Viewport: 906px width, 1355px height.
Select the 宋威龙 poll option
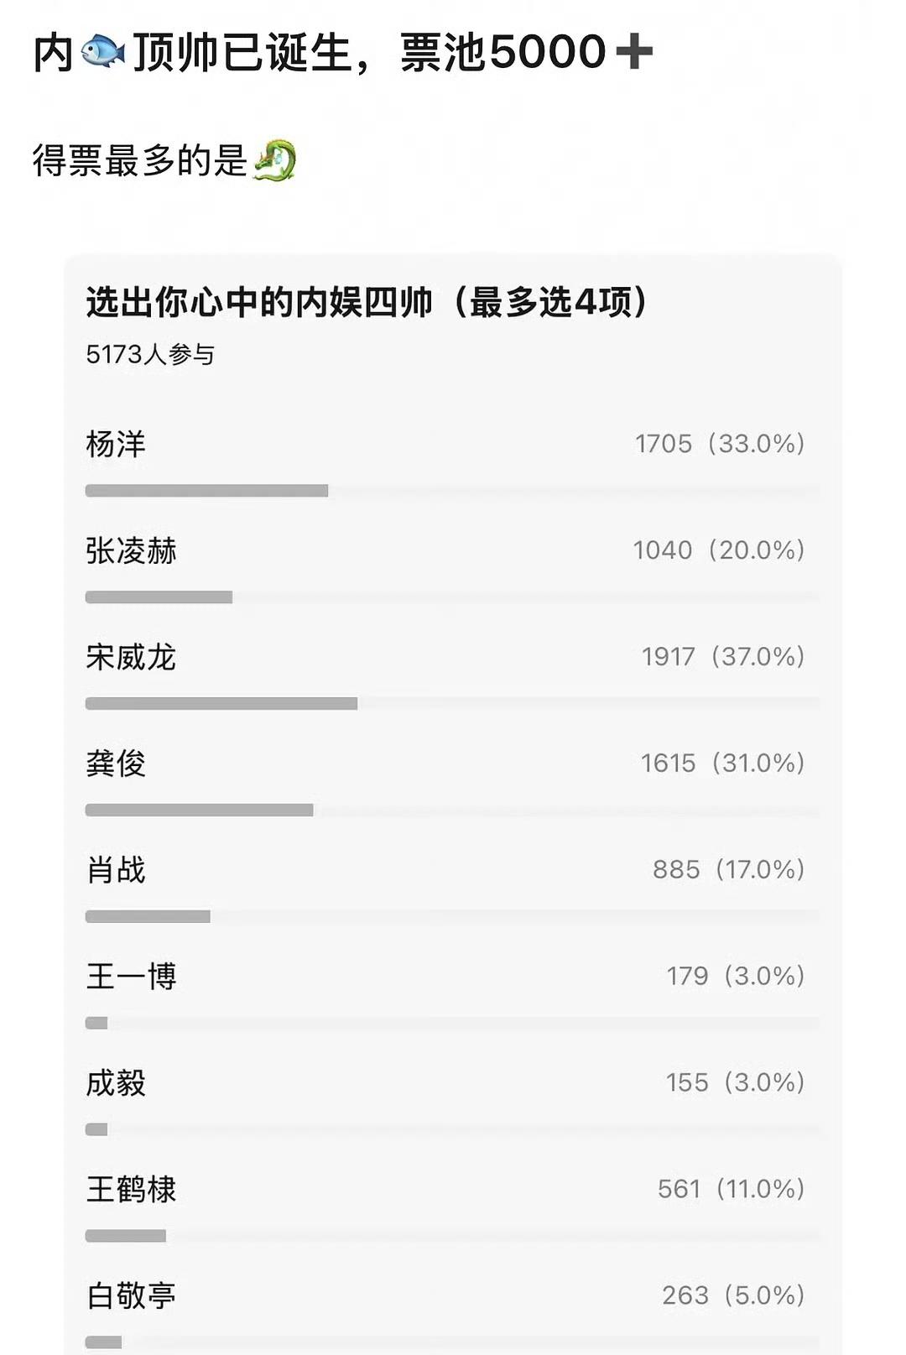[453, 676]
